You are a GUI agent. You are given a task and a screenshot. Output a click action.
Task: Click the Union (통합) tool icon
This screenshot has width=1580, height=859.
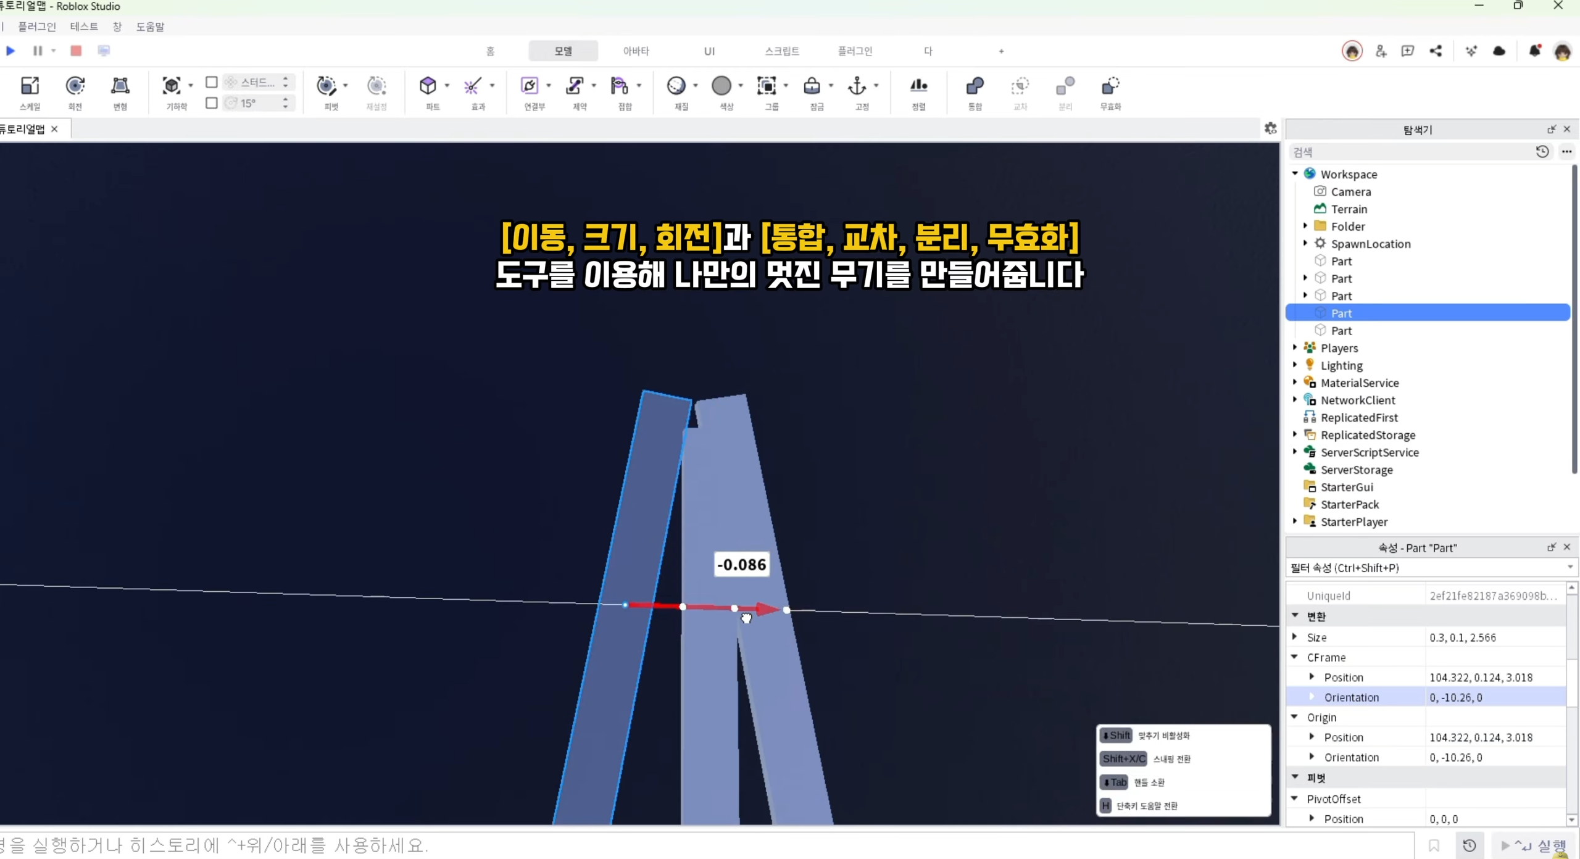975,86
